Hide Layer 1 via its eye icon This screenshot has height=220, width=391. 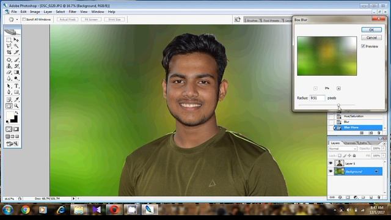[331, 163]
